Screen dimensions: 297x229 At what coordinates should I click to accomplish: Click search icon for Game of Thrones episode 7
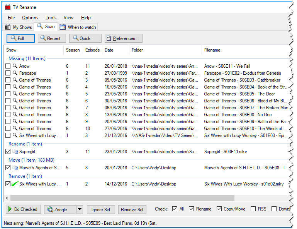point(15,107)
